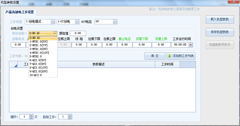
Task: Switch to 产品充放电工步设置 tab
Action: 20,12
